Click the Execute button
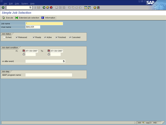The image size is (166, 125). [x=8, y=18]
